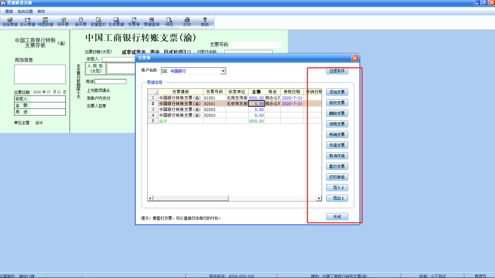The image size is (495, 278).
Task: Open the 支票簿 toolbar icon
Action: (134, 22)
